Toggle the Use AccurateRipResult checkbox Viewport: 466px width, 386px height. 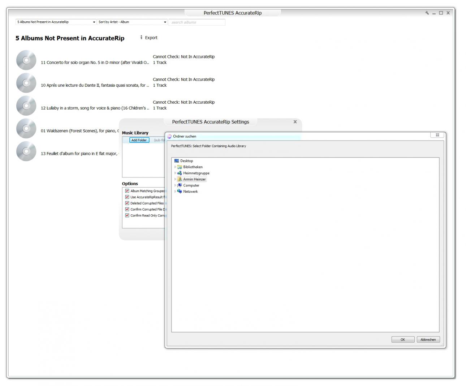tap(127, 197)
